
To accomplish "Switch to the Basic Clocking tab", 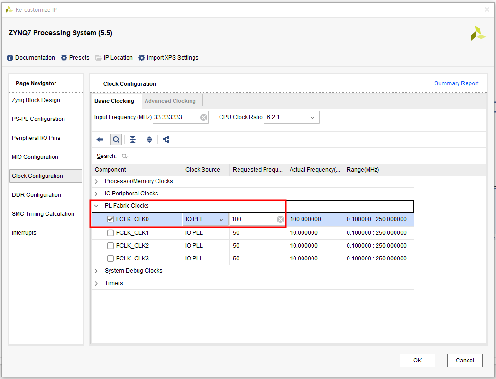I will point(114,101).
